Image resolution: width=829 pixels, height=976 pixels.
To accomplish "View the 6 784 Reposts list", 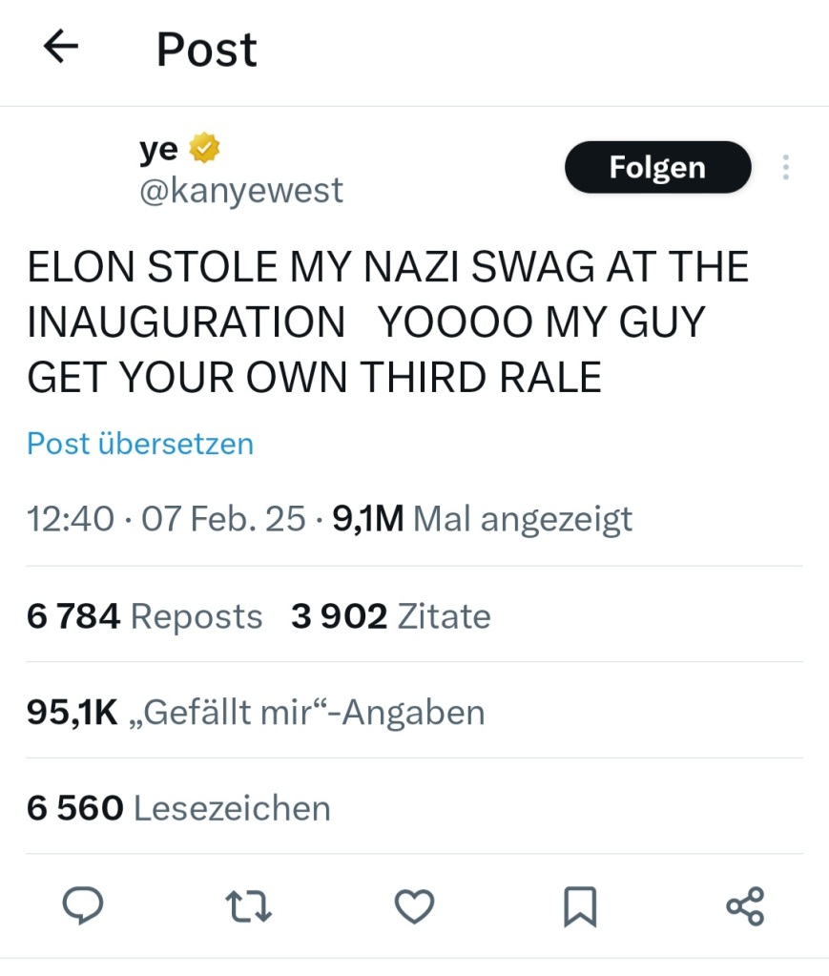I will pos(145,616).
